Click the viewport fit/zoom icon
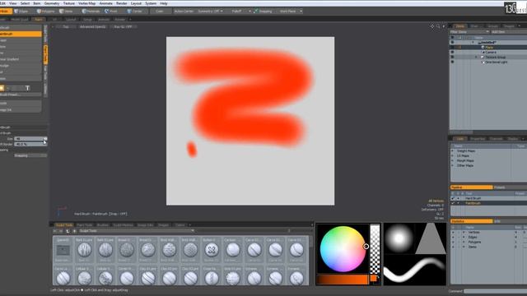 tap(438, 26)
